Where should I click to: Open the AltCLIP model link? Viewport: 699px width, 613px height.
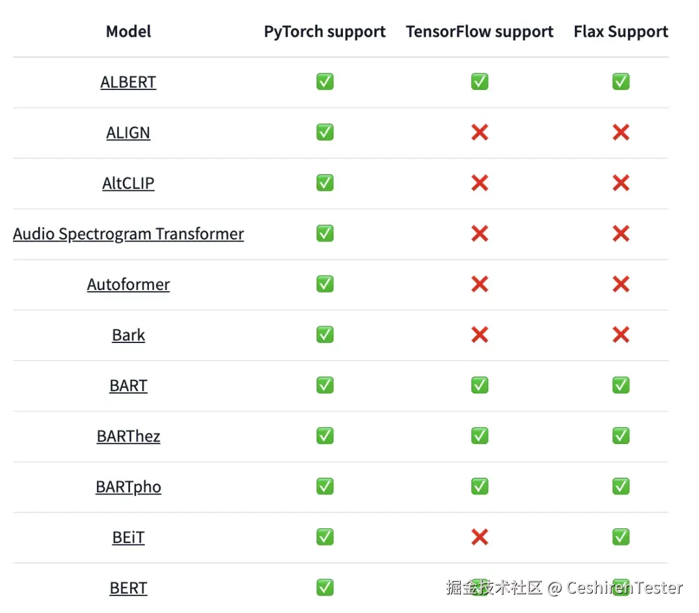pos(128,183)
